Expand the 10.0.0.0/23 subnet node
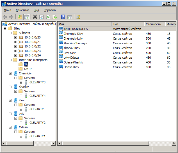178x153 pixels. click(15, 51)
